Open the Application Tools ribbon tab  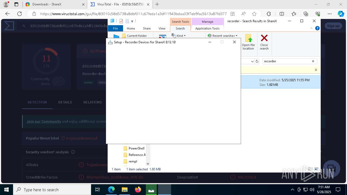coord(207,28)
